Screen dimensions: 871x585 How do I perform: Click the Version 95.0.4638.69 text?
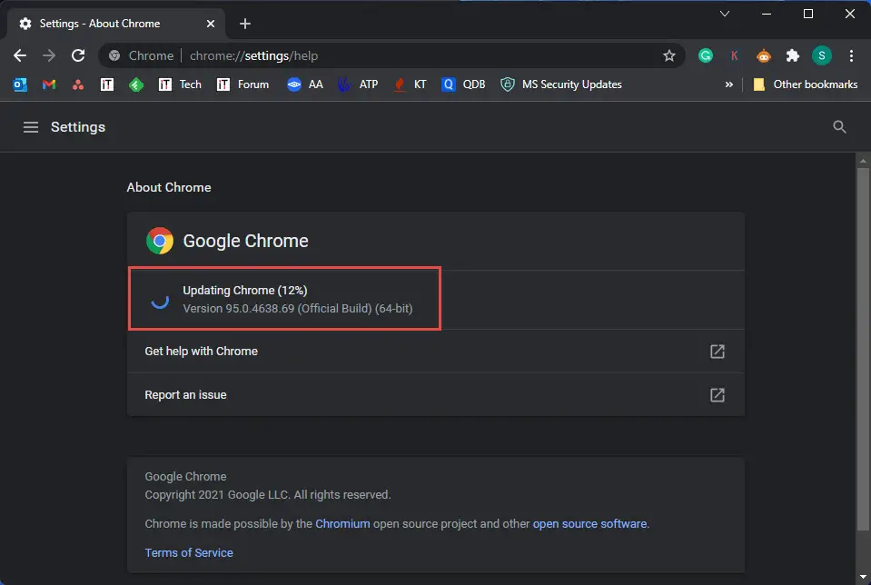pos(298,308)
